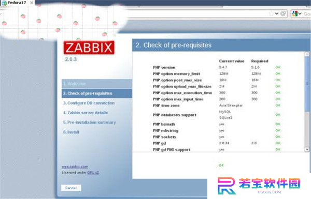The height and width of the screenshot is (199, 311).
Task: Click the pre-requisites list scroll down arrow
Action: pyautogui.click(x=307, y=149)
